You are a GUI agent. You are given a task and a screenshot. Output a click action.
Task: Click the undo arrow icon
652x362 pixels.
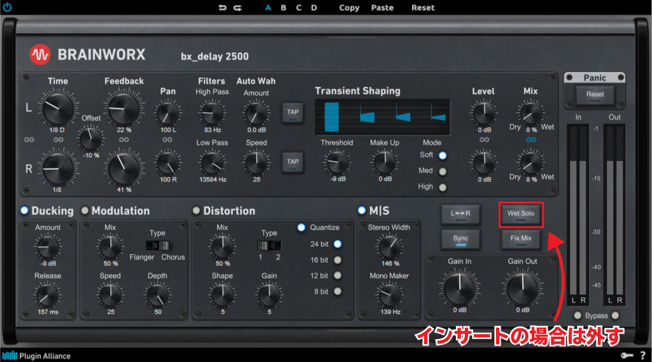tap(222, 8)
